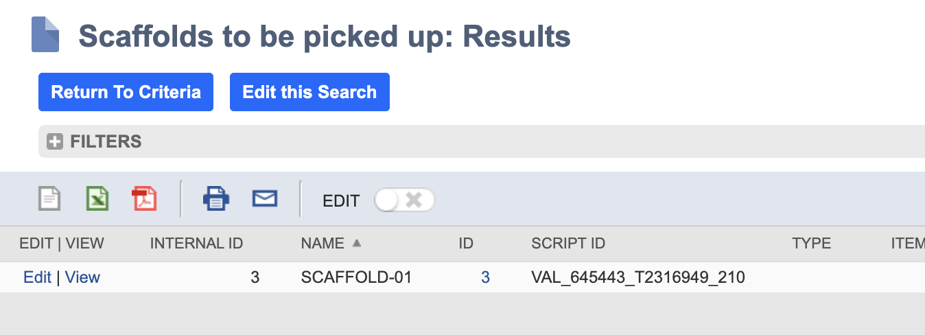Email the search results envelope icon
This screenshot has height=335, width=925.
click(x=265, y=199)
